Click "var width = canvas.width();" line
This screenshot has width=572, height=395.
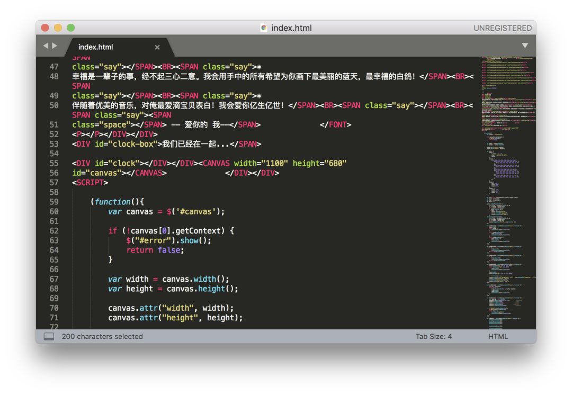pos(168,279)
